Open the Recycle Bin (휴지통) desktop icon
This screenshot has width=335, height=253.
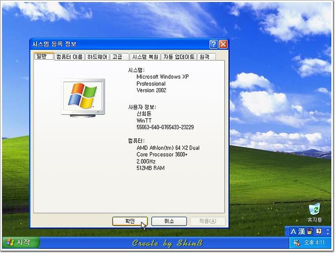(315, 212)
